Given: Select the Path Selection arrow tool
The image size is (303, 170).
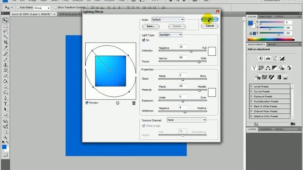Looking at the screenshot, I should pyautogui.click(x=5, y=109).
